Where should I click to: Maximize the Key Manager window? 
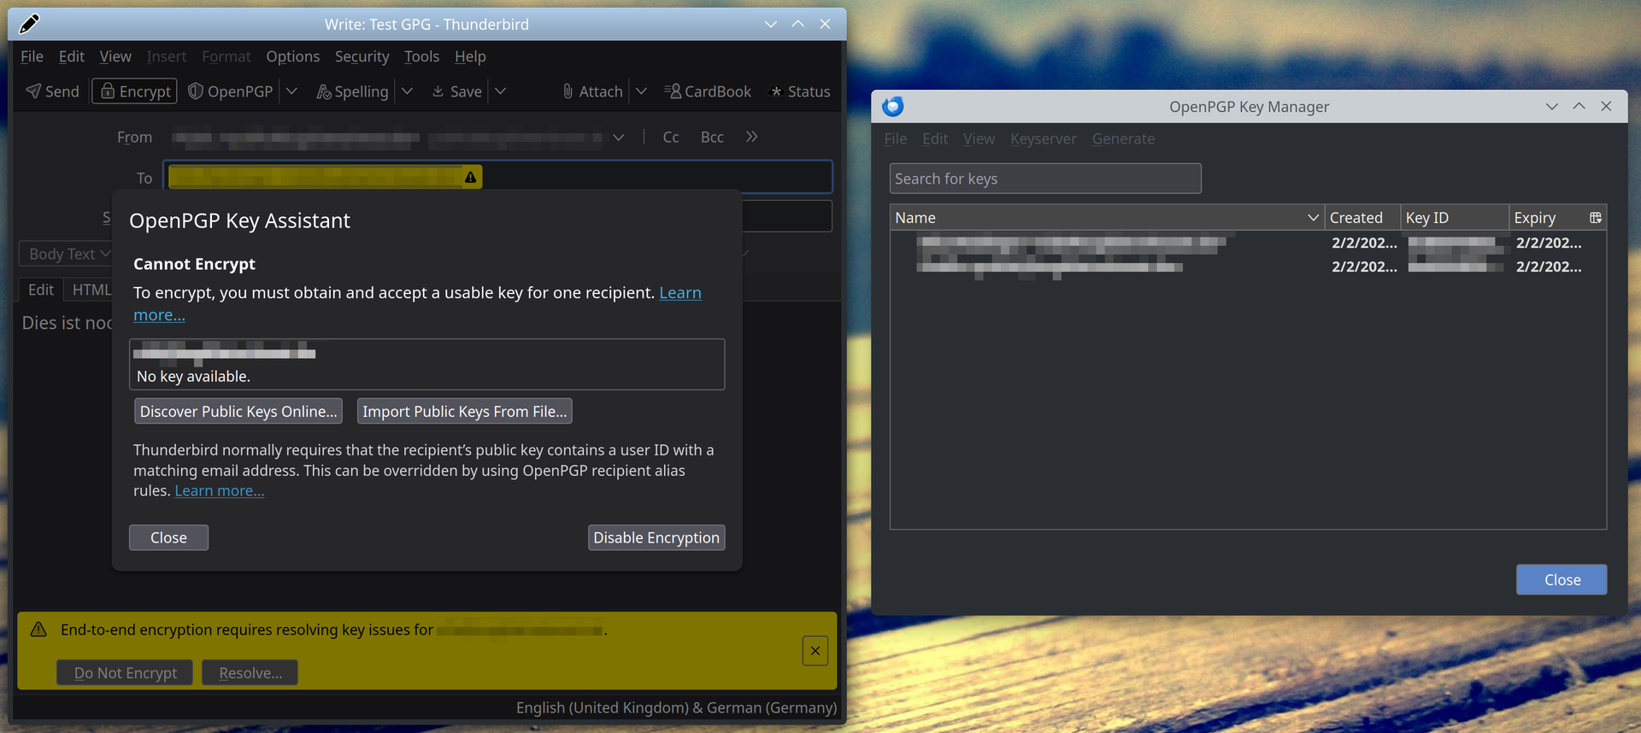[1579, 107]
